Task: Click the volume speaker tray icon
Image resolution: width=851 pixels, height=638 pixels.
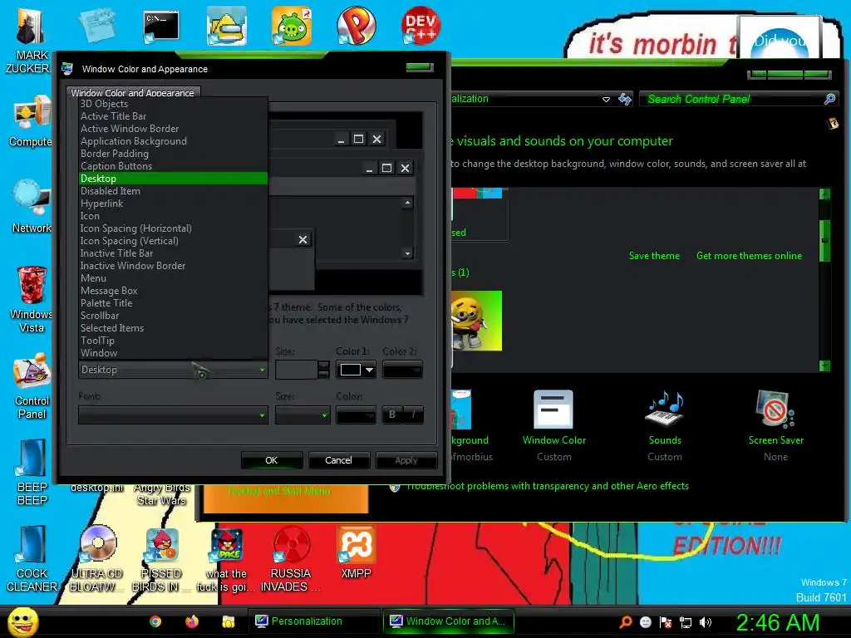Action: point(706,622)
